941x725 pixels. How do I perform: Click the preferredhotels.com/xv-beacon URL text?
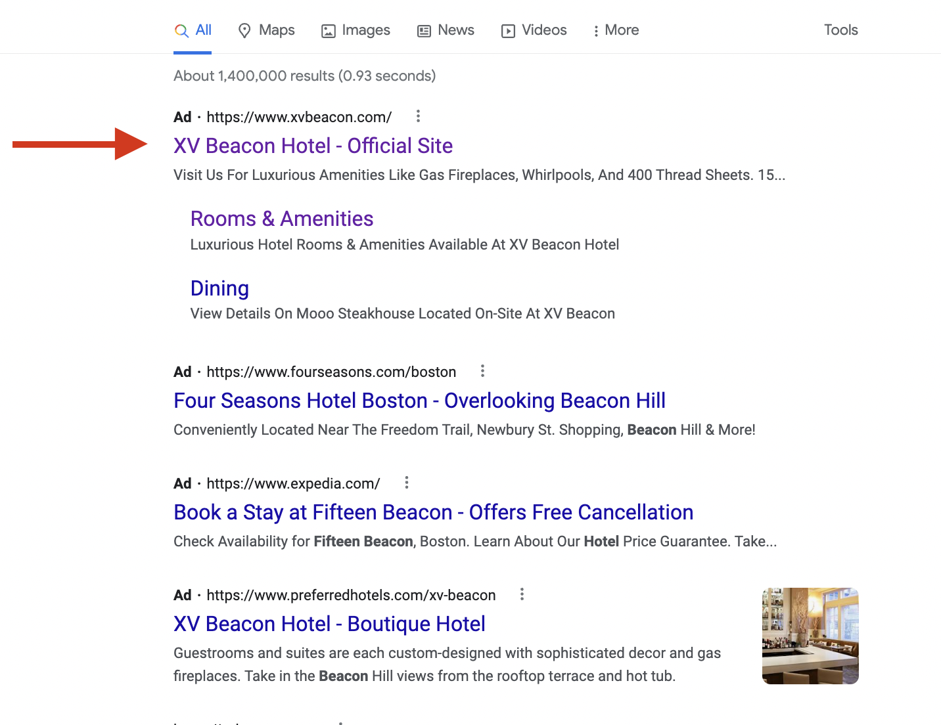tap(351, 595)
